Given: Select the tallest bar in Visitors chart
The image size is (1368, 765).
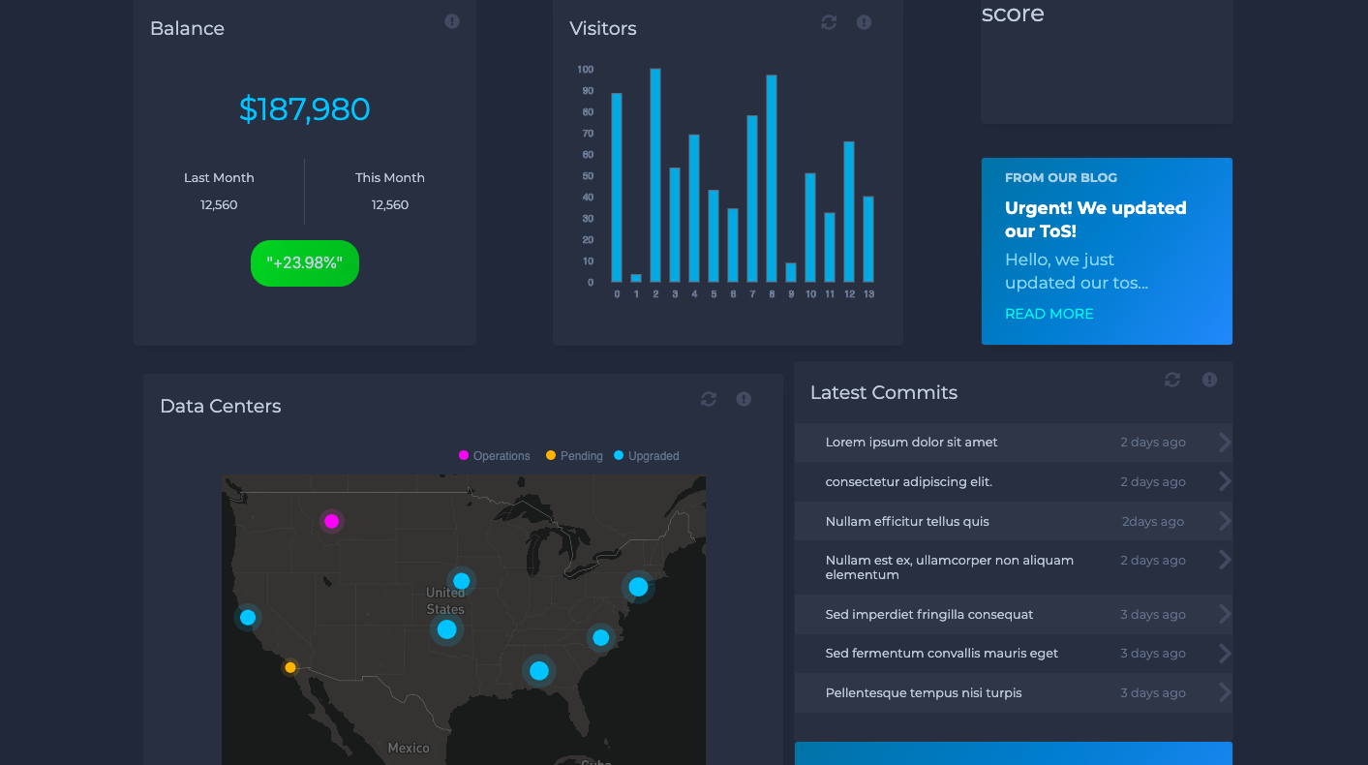Looking at the screenshot, I should (x=655, y=174).
